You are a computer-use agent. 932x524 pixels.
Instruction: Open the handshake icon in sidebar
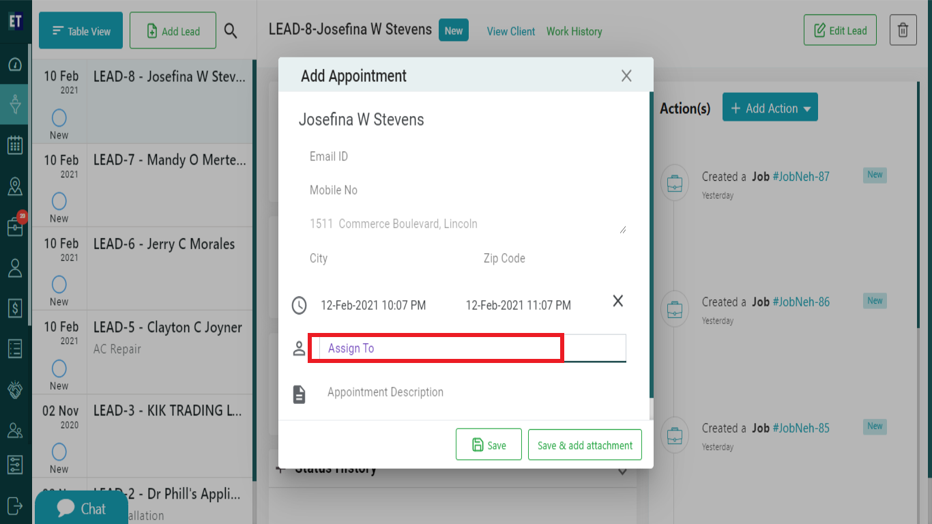pos(15,390)
